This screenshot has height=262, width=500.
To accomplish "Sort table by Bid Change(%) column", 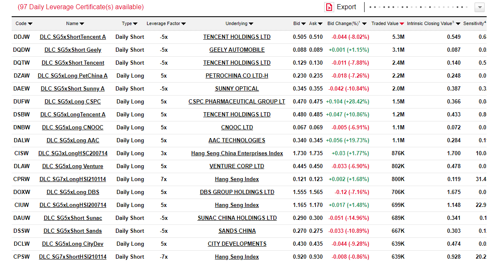I will tap(347, 24).
